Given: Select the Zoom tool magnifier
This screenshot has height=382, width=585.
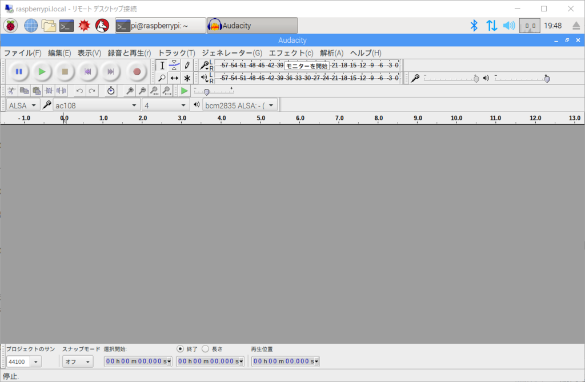Looking at the screenshot, I should (162, 78).
